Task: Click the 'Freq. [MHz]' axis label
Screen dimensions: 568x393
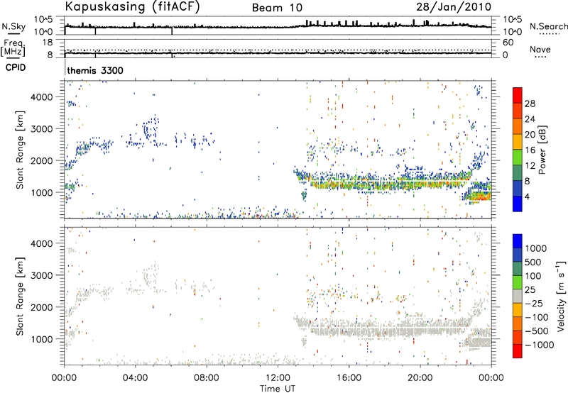Action: coord(13,48)
